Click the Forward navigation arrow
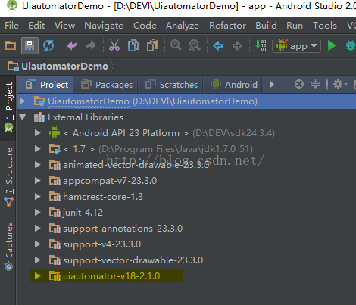Screen dimensions: 356x305 pos(237,45)
